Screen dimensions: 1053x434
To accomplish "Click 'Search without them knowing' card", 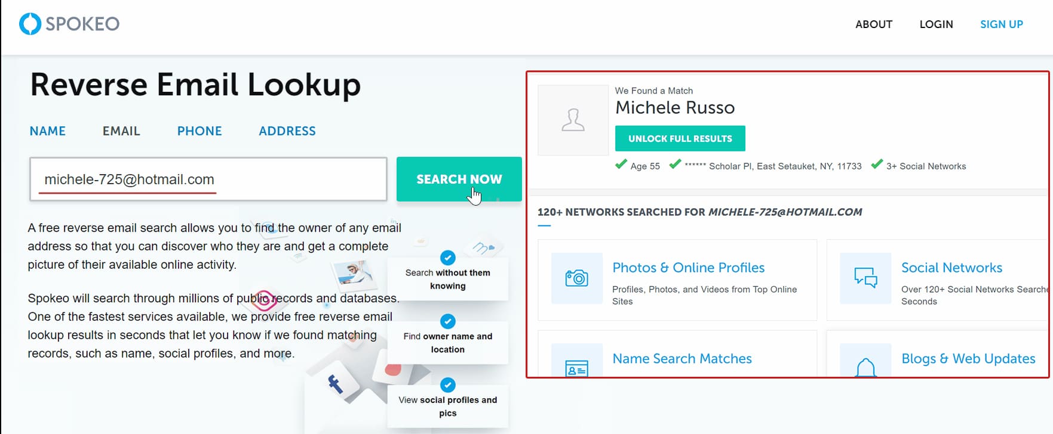I will pos(448,279).
